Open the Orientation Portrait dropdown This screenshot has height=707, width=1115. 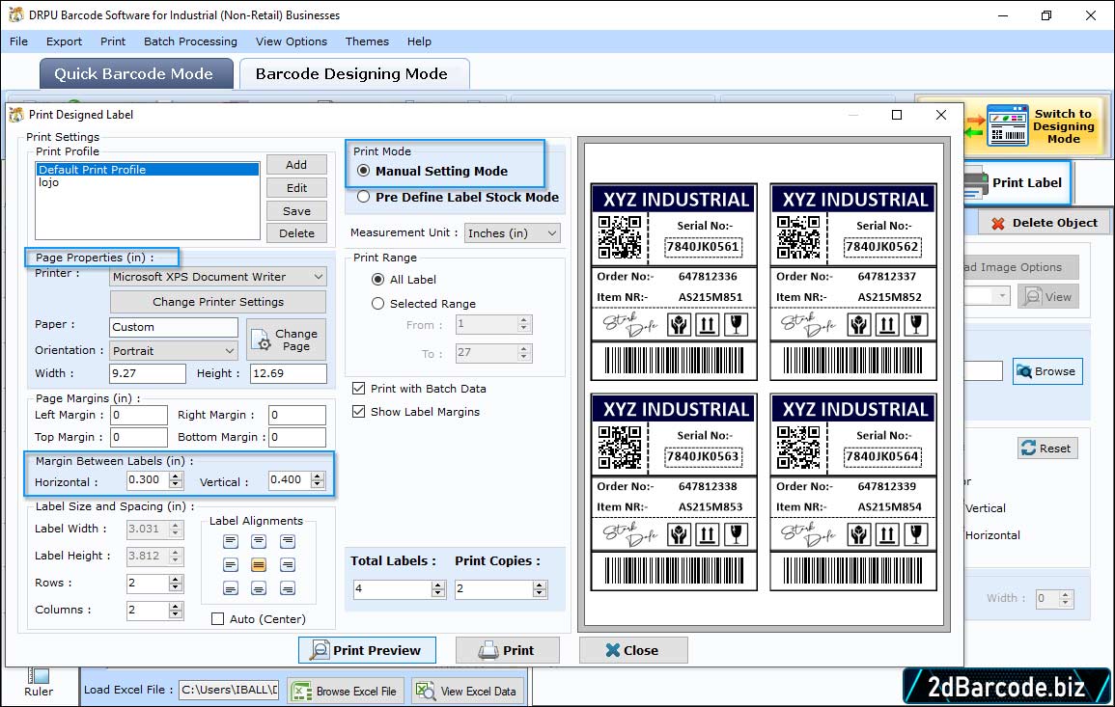pyautogui.click(x=174, y=351)
